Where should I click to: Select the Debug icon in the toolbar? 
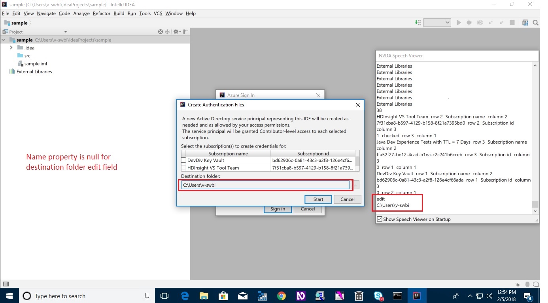(x=470, y=23)
